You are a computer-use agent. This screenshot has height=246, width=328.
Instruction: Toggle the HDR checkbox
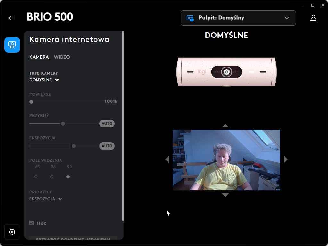coord(32,223)
